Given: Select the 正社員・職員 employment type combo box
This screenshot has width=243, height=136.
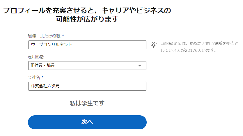Looking at the screenshot, I should [x=87, y=66].
